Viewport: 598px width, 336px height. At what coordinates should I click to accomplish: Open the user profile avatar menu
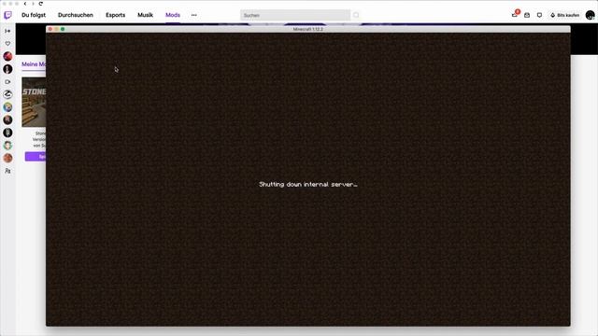[x=590, y=15]
